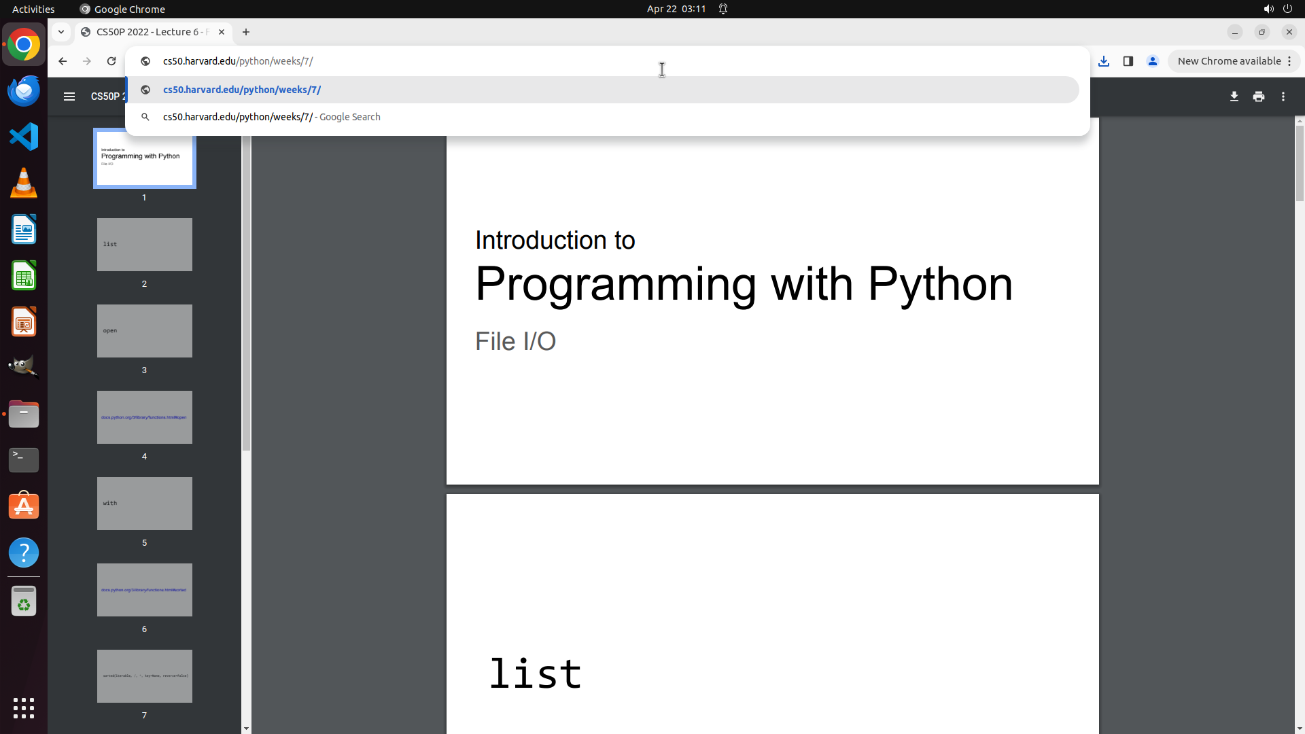The height and width of the screenshot is (734, 1305).
Task: Download the PDF from viewer toolbar
Action: coord(1234,97)
